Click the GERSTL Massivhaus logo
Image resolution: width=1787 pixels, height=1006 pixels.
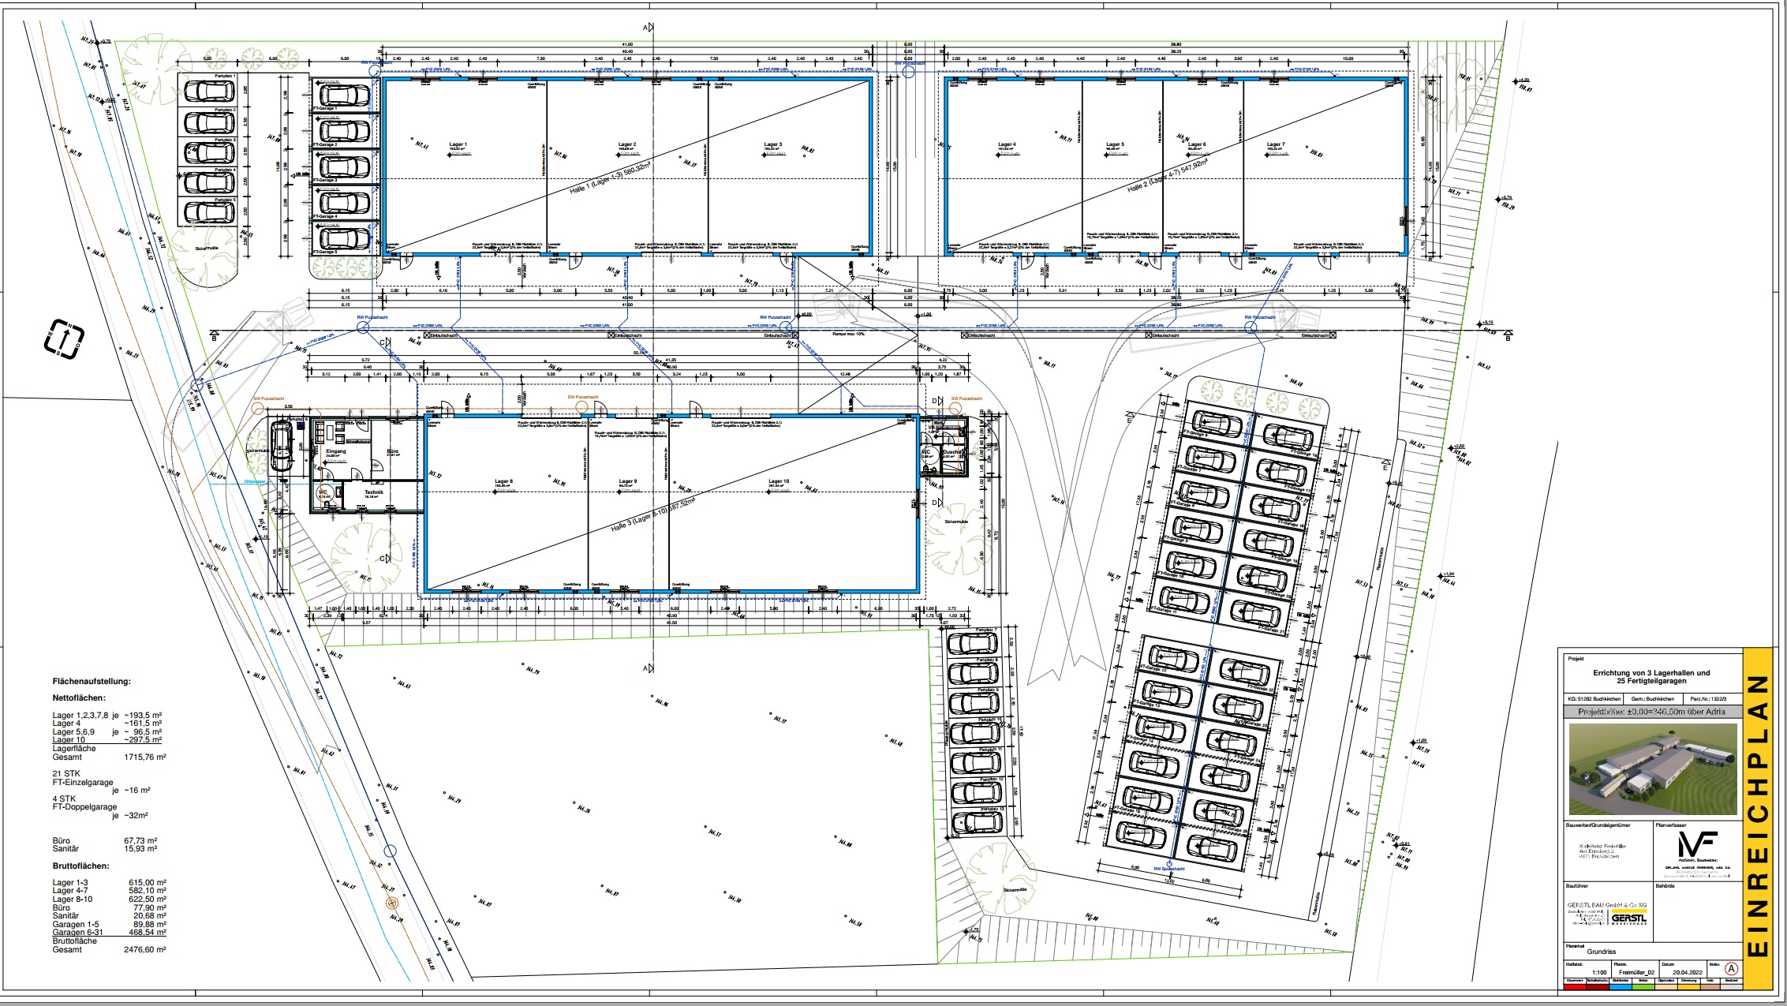coord(1628,918)
